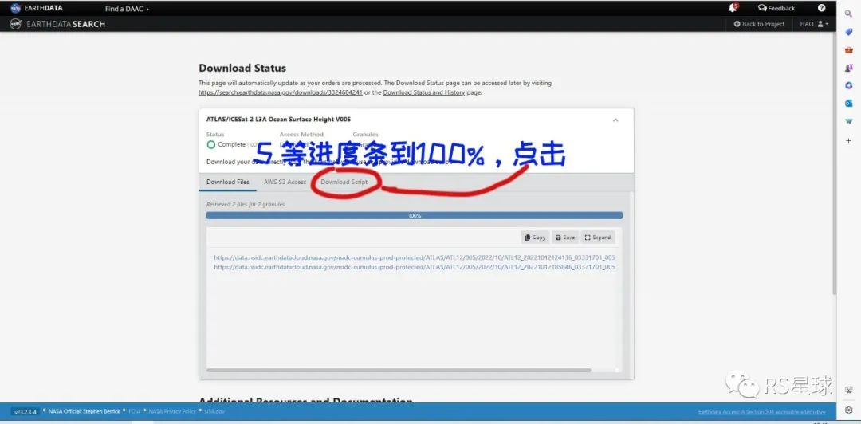Click horizontal scrollbar under links list

click(x=399, y=370)
